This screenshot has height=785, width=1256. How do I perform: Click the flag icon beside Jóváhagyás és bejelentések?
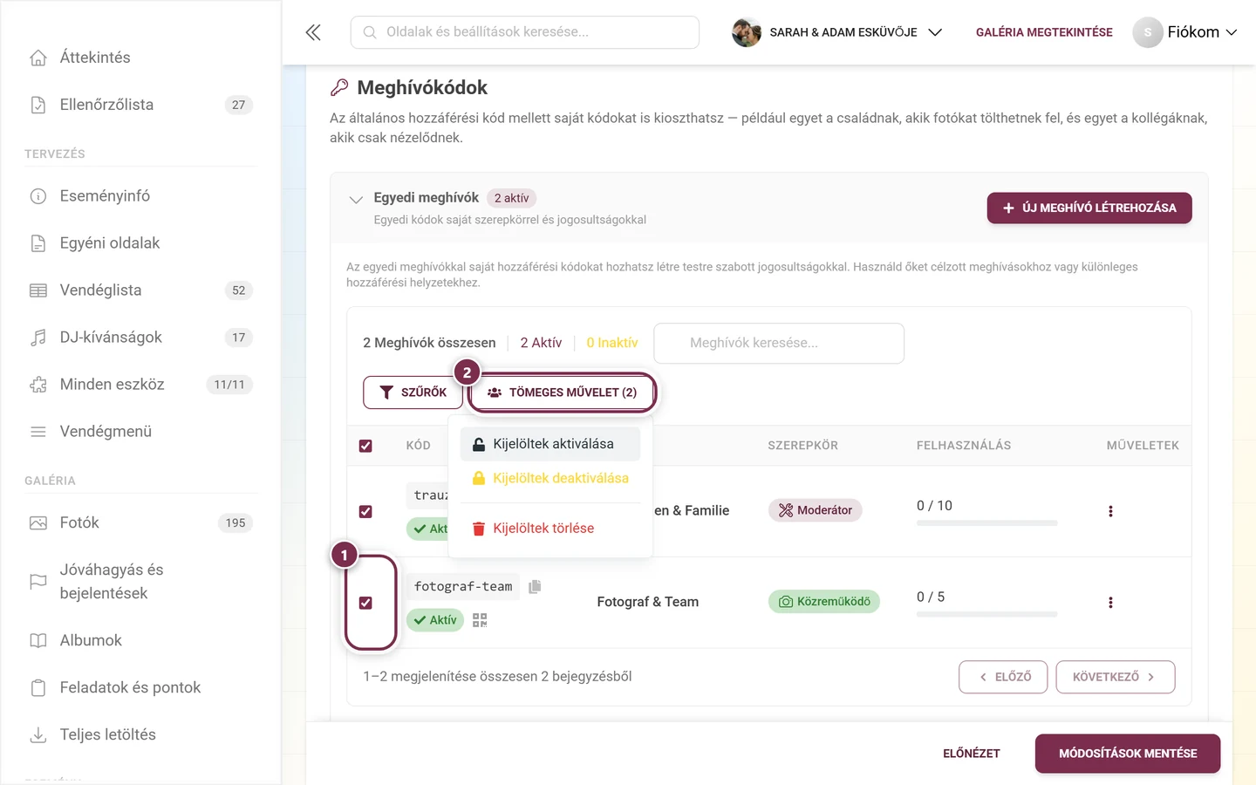point(38,582)
